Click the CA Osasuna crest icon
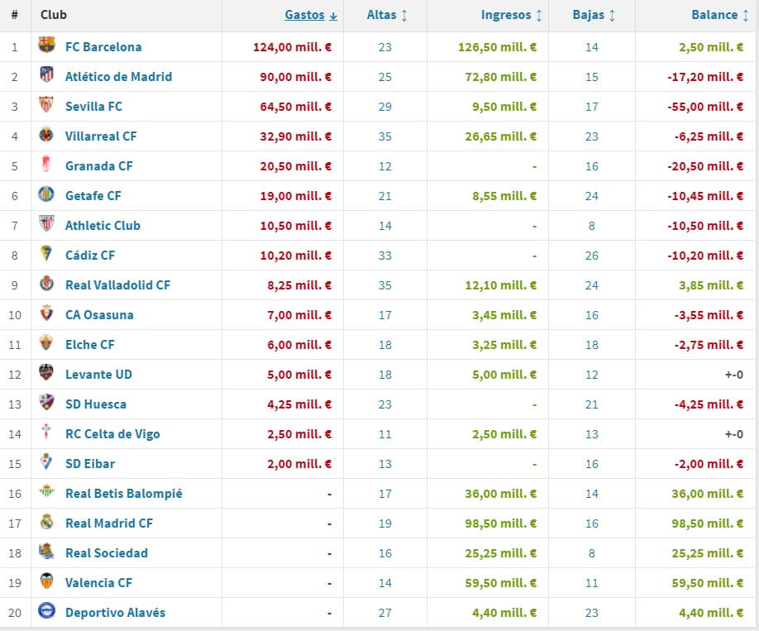This screenshot has height=631, width=759. pos(46,313)
